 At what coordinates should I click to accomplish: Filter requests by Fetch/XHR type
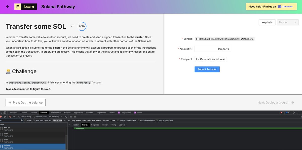tap(58, 121)
